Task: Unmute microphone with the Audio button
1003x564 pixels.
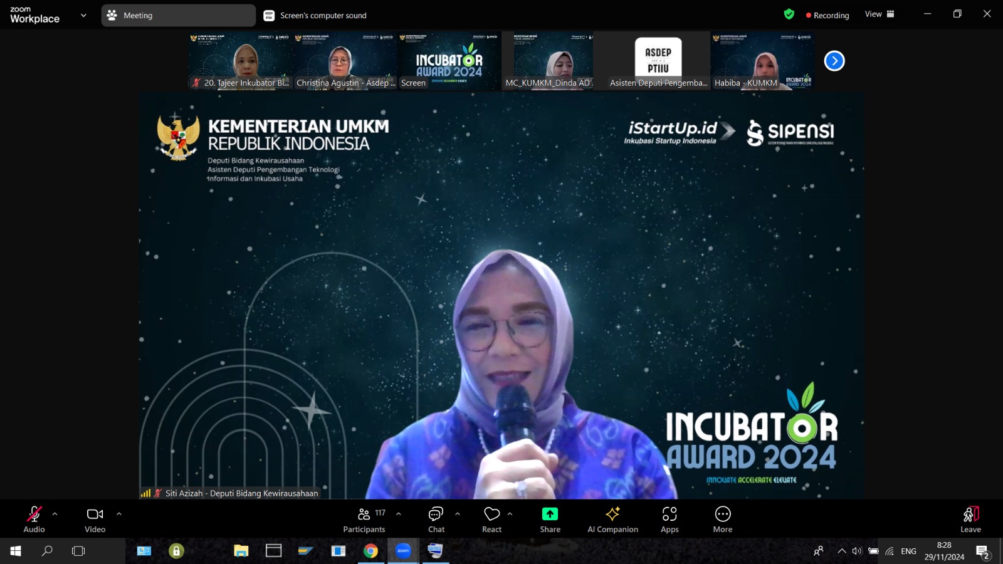Action: pos(34,520)
